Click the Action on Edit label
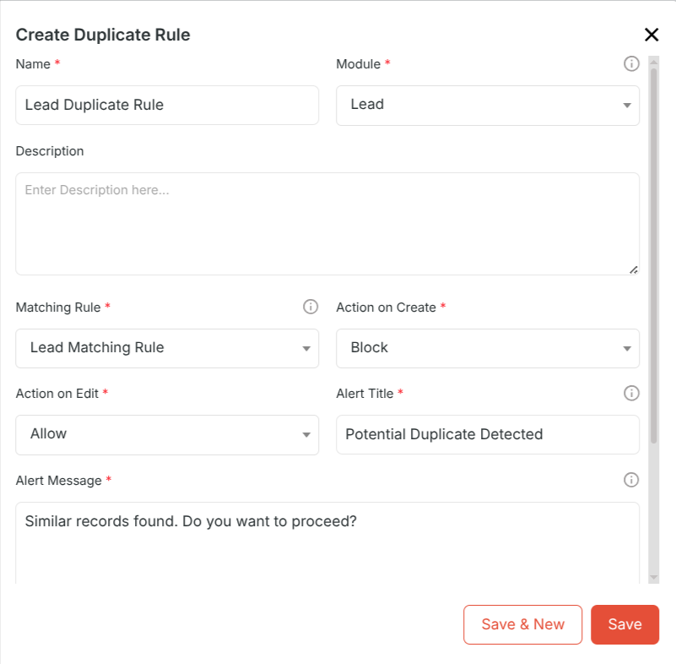This screenshot has height=664, width=676. [x=57, y=394]
